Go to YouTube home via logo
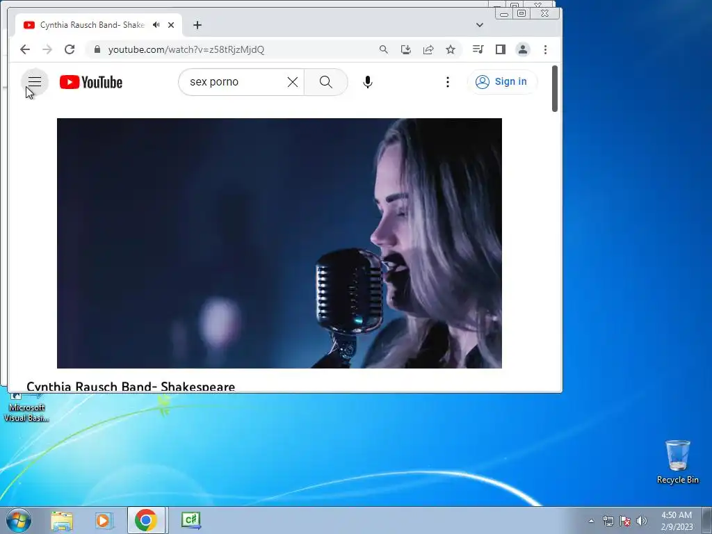Screen dimensions: 712x534 pos(91,82)
